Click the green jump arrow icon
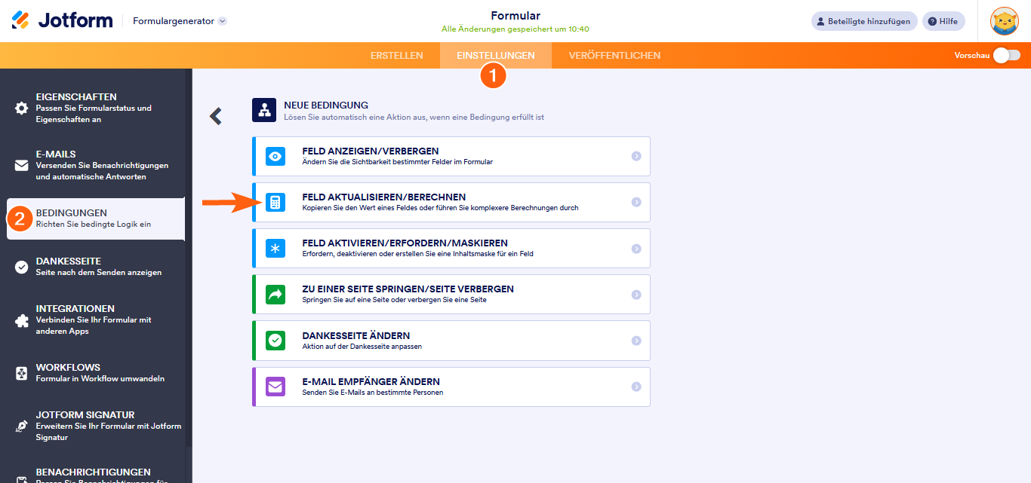The image size is (1031, 483). [275, 295]
